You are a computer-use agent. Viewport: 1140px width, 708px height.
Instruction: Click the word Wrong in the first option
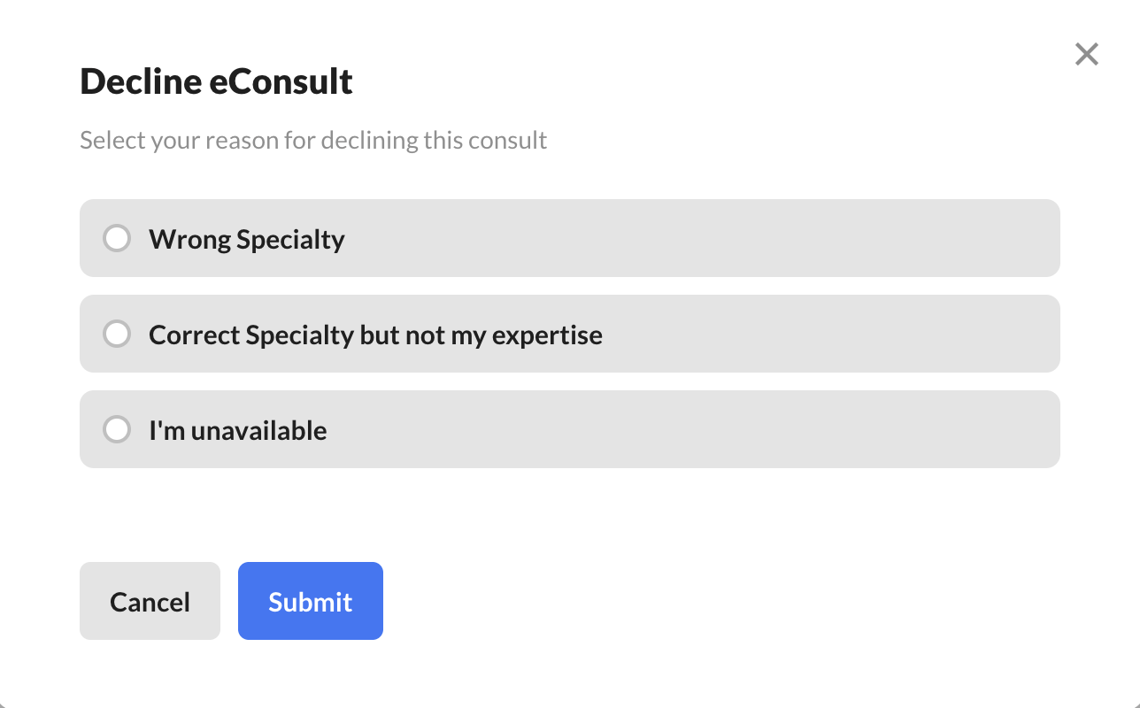click(189, 241)
